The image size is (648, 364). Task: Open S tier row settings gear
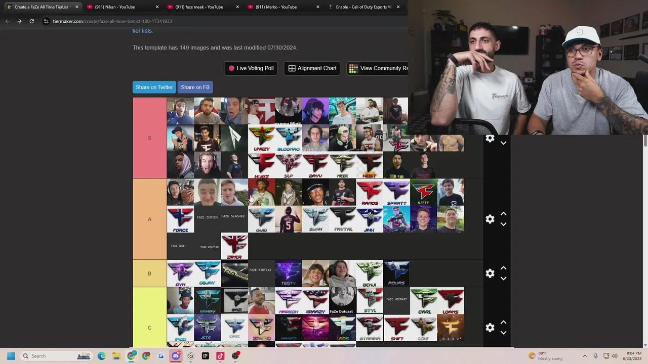[490, 138]
